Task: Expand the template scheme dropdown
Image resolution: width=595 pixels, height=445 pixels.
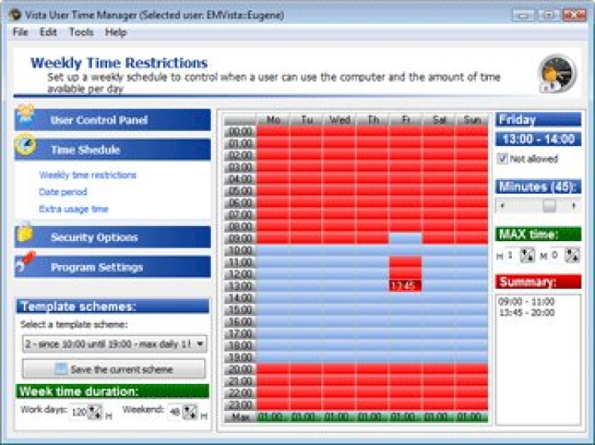Action: click(200, 344)
